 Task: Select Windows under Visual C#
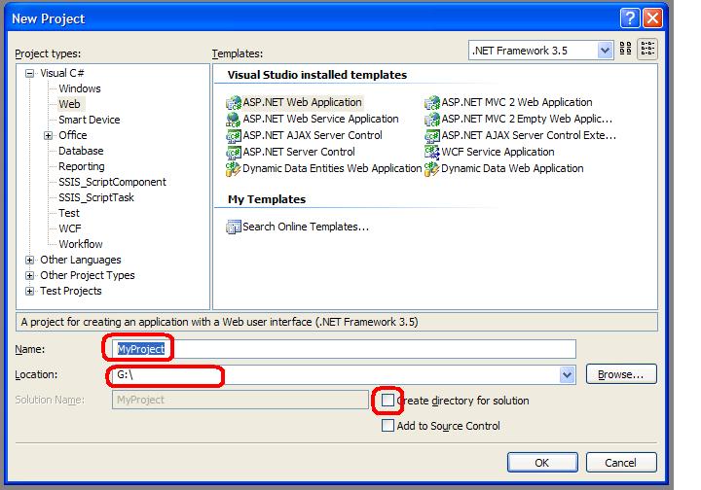coord(80,88)
